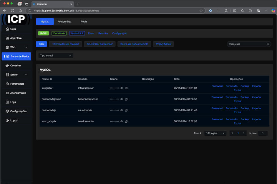The height and width of the screenshot is (184, 277).
Task: Open Logs from the sidebar
Action: [x=14, y=102]
